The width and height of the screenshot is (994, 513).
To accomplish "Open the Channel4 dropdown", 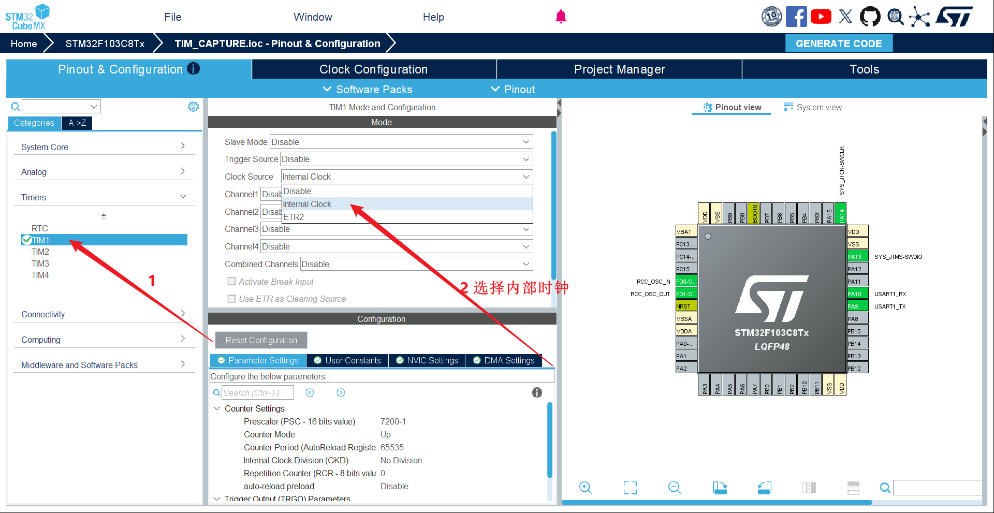I will (397, 246).
